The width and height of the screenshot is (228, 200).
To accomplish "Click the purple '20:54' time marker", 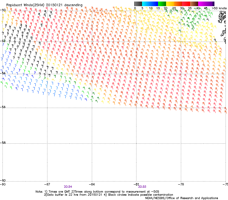I will 68,187.
